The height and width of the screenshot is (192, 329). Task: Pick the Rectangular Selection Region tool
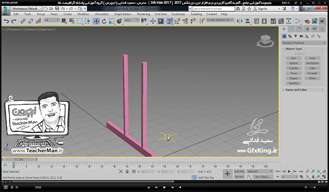click(x=79, y=21)
